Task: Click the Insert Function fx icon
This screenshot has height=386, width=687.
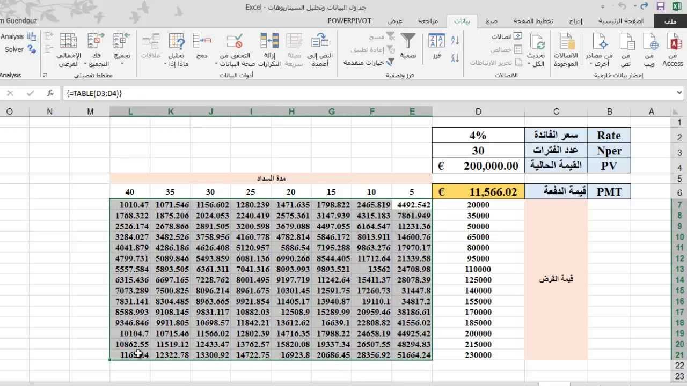Action: pyautogui.click(x=50, y=93)
